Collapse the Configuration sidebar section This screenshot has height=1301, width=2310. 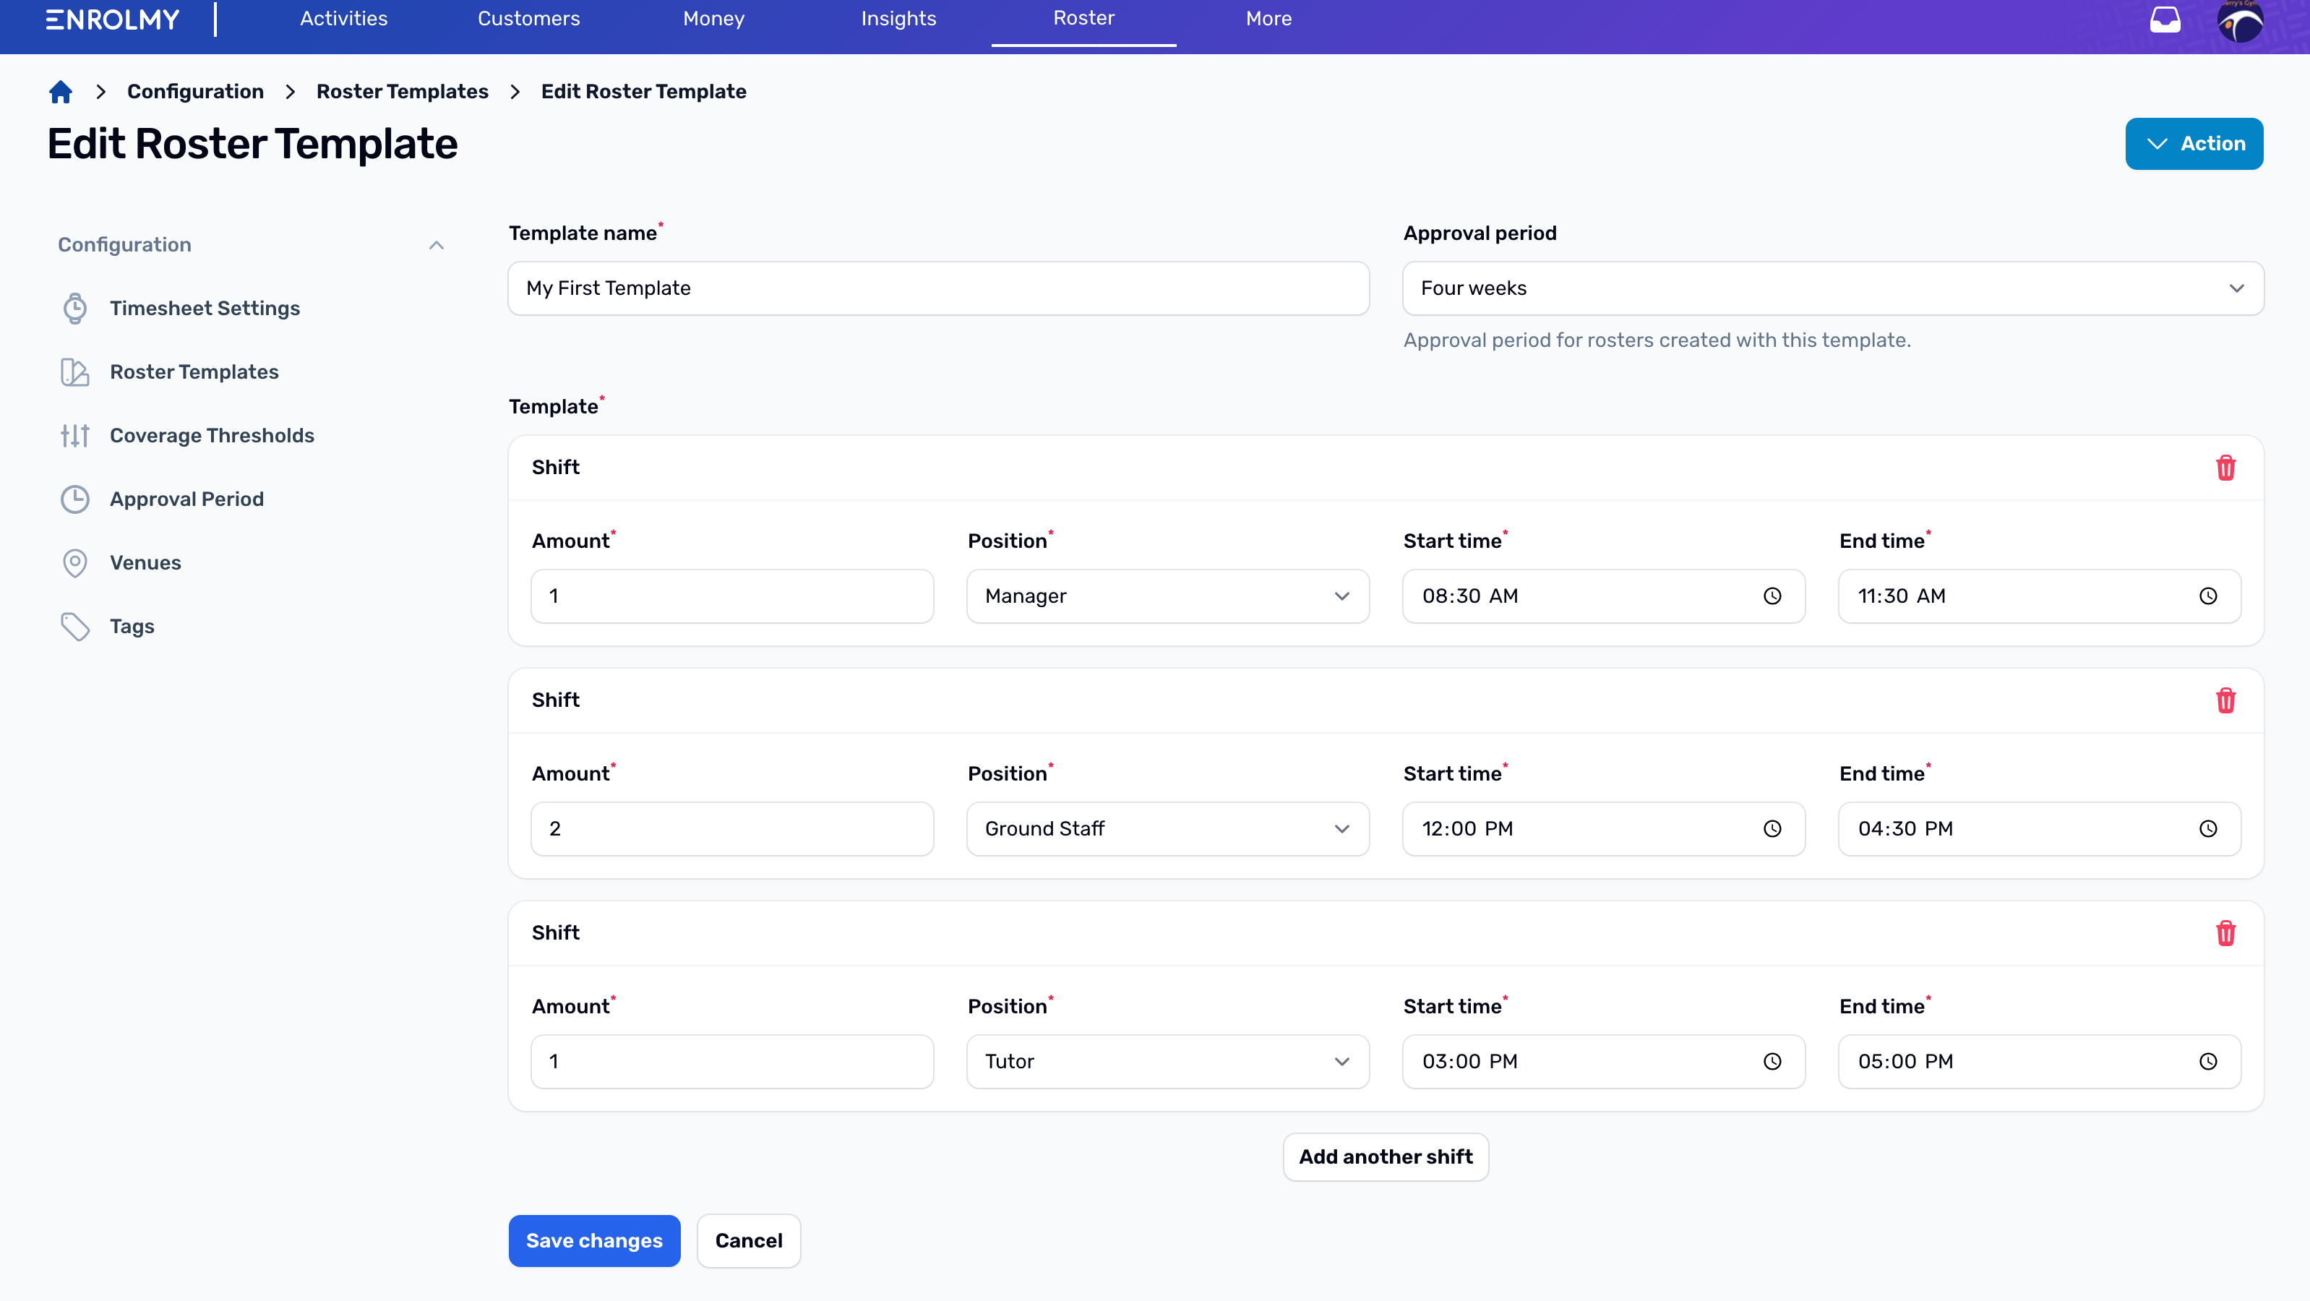click(x=437, y=244)
